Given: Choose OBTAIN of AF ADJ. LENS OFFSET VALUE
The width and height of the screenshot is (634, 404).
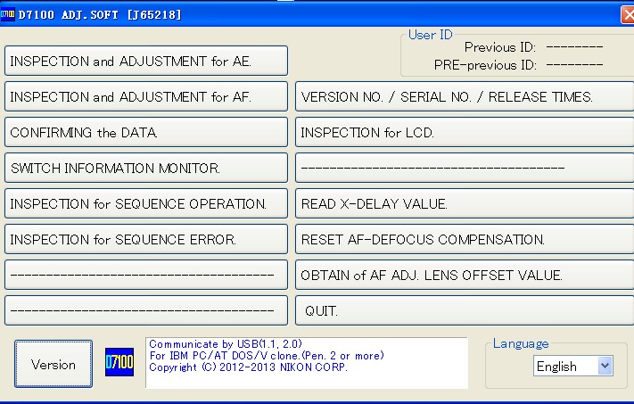Looking at the screenshot, I should point(465,275).
